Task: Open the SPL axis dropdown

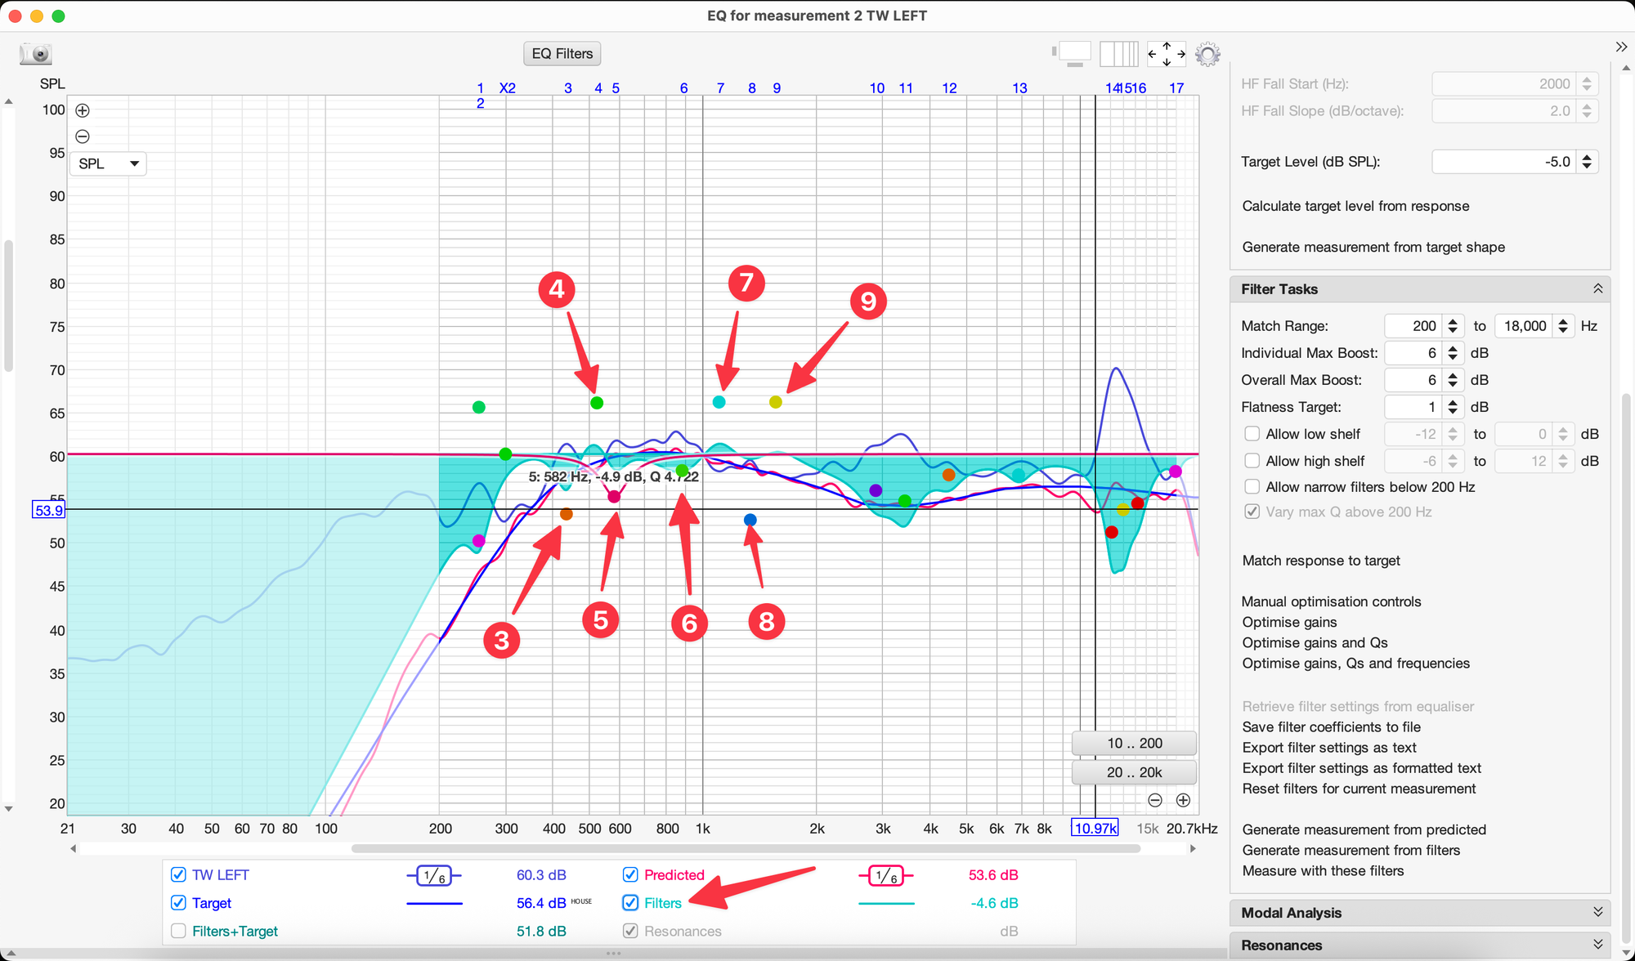Action: 108,163
